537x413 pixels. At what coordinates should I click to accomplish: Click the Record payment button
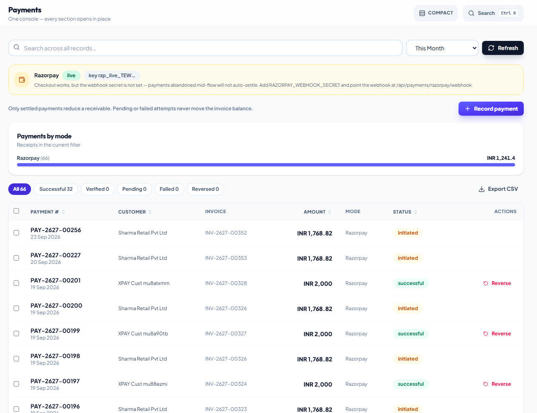(x=491, y=109)
